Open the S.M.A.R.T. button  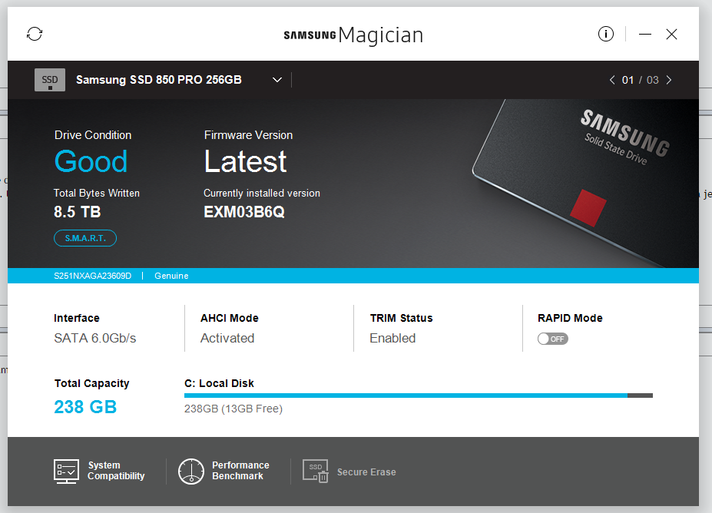(x=85, y=238)
